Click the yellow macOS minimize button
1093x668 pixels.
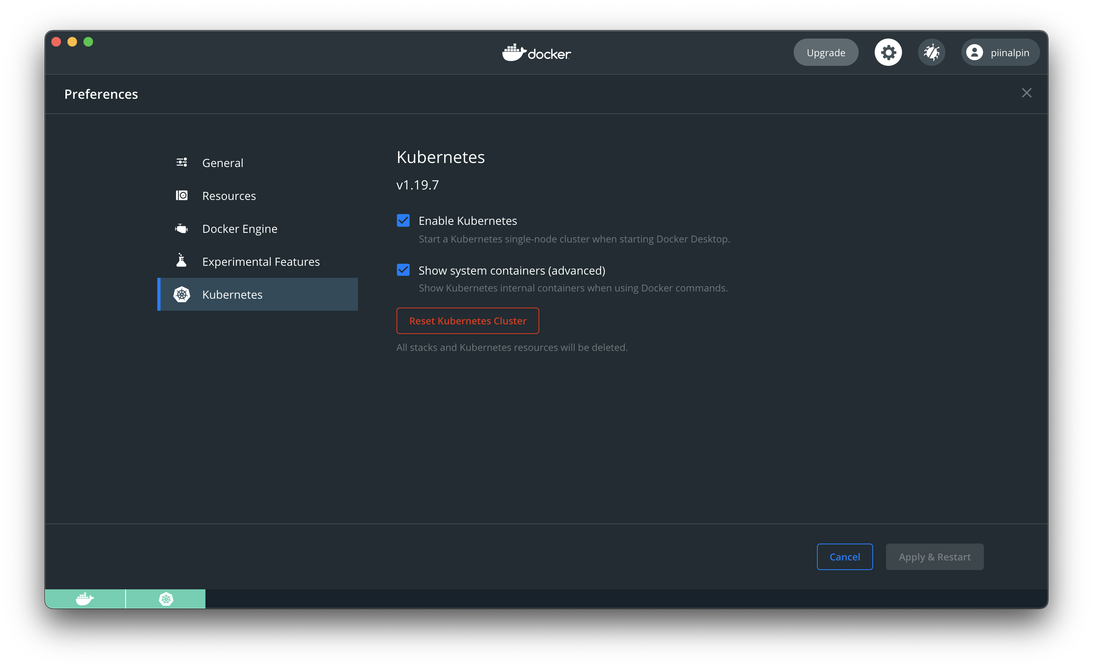(72, 42)
